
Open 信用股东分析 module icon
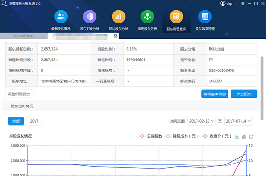tap(148, 17)
